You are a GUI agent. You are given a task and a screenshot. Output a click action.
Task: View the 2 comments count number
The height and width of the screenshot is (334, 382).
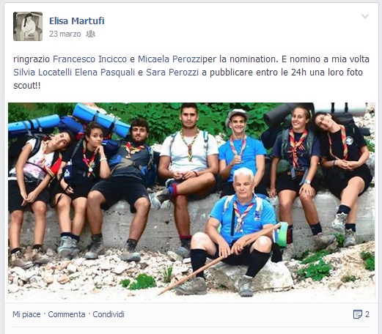(x=367, y=314)
